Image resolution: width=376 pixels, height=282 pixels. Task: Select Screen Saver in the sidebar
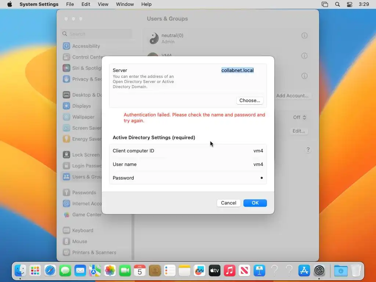pos(82,128)
